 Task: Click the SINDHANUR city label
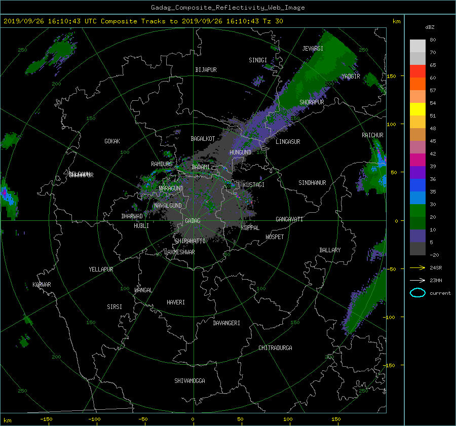coord(312,183)
